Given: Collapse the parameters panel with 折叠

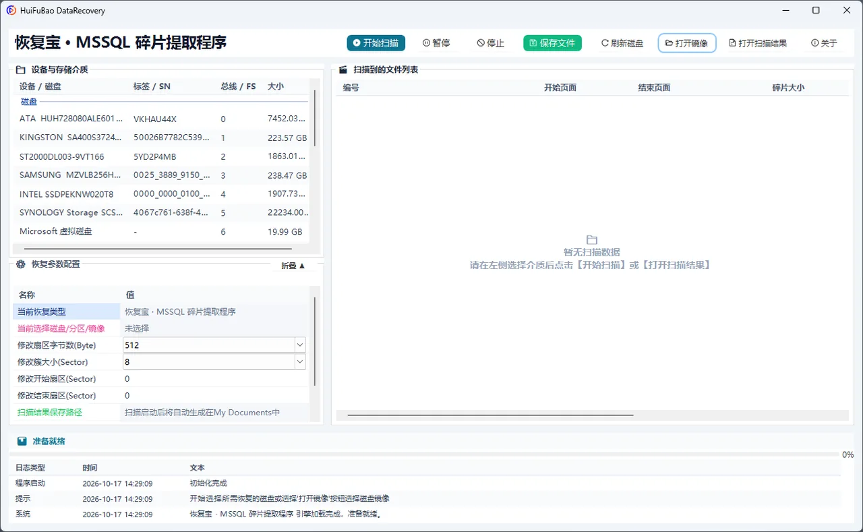Looking at the screenshot, I should click(x=293, y=266).
